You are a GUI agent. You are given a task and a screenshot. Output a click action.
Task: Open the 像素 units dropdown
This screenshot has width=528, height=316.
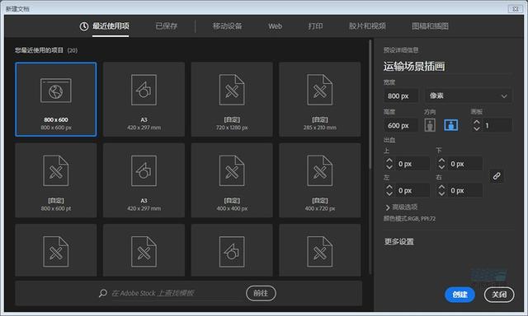point(469,96)
